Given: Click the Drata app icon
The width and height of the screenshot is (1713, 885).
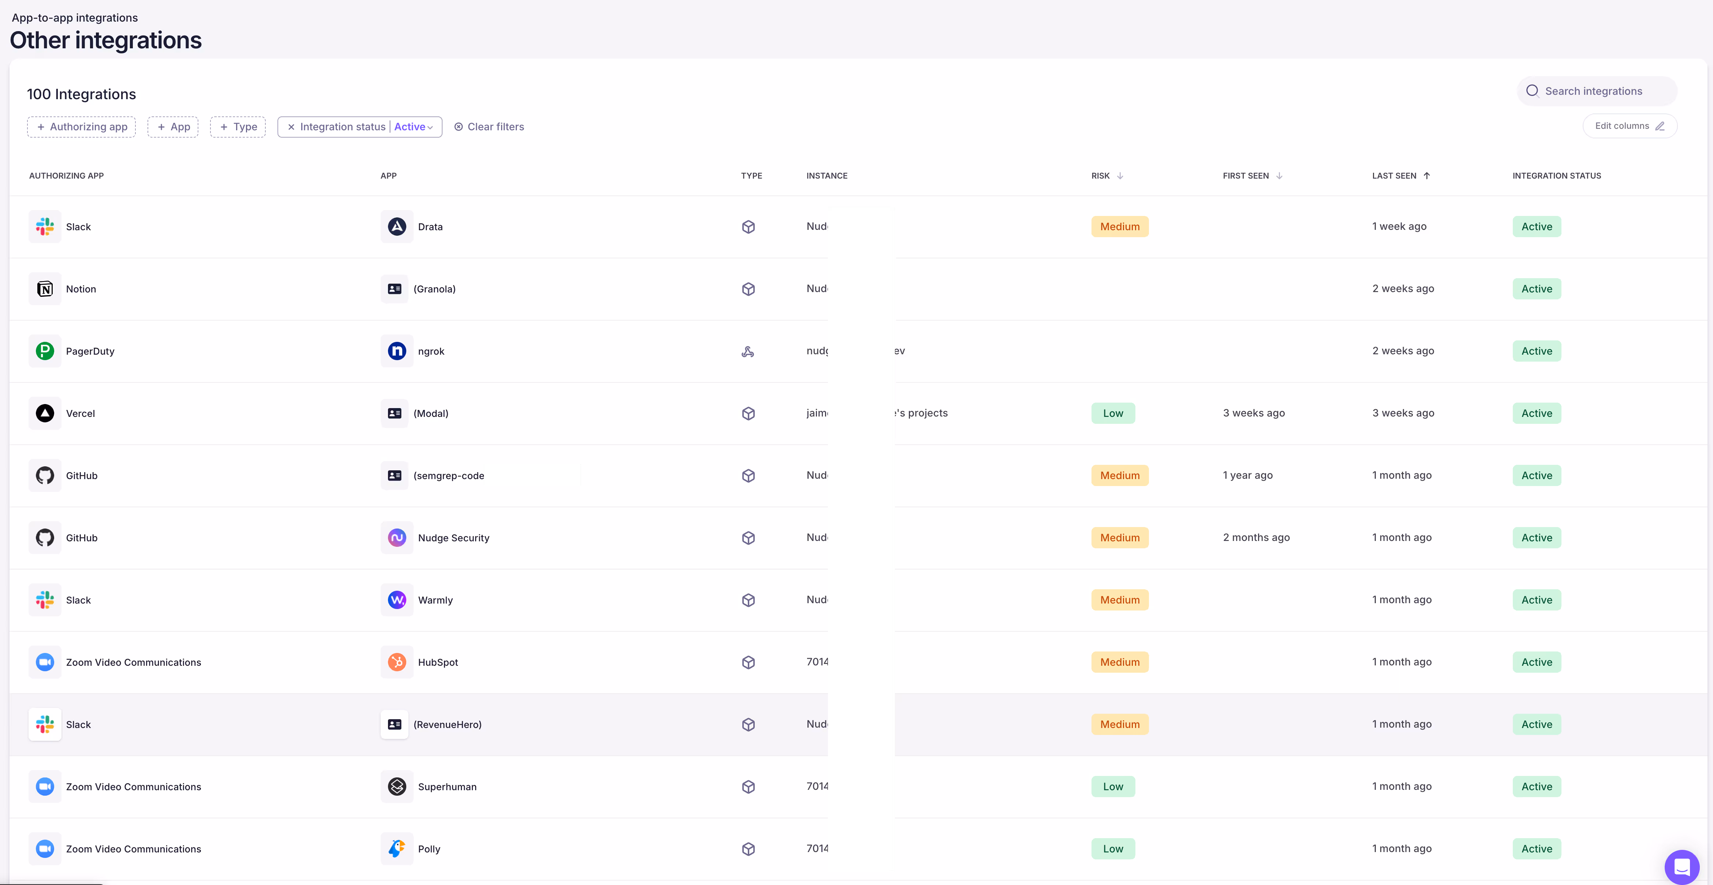Looking at the screenshot, I should pyautogui.click(x=397, y=227).
